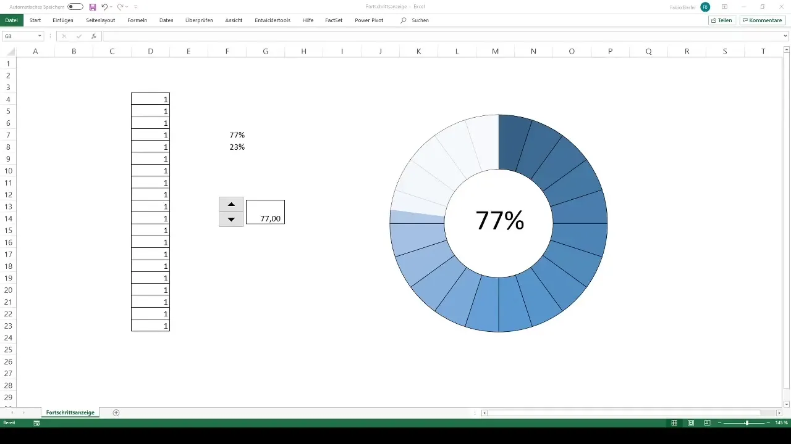Expand the Name Box dropdown arrow
The image size is (791, 444).
[x=40, y=36]
